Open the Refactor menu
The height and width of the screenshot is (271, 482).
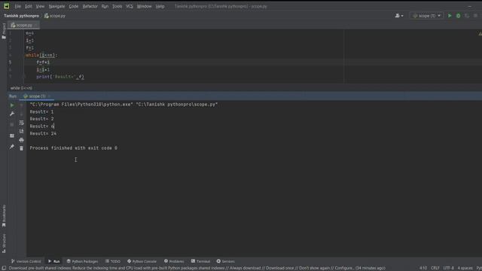coord(90,6)
